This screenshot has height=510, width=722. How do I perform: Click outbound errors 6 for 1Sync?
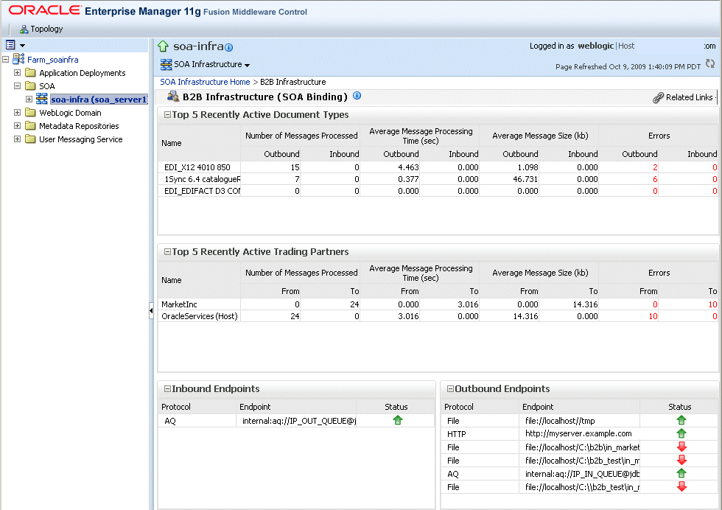tap(655, 179)
